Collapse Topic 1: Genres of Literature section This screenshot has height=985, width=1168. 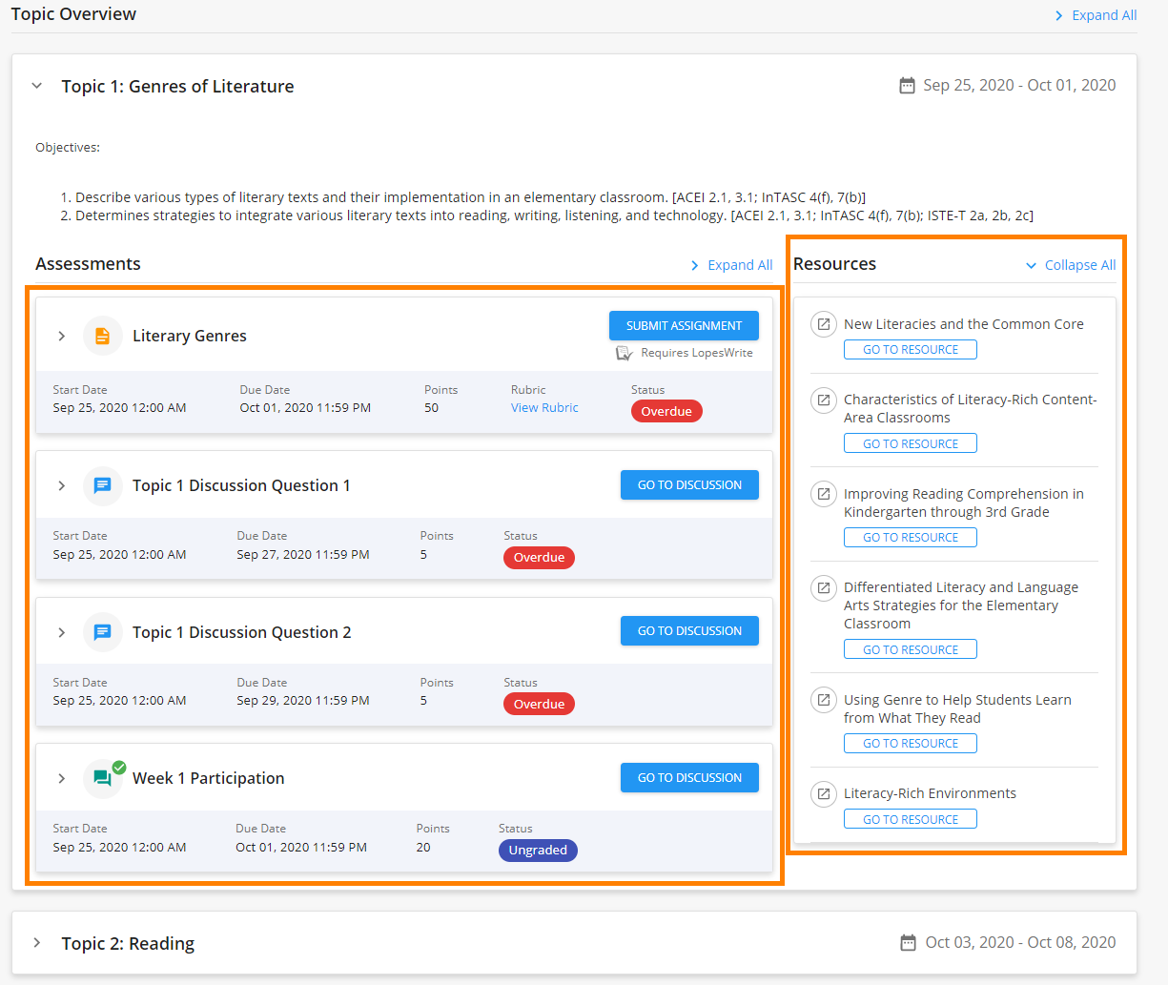(x=37, y=86)
